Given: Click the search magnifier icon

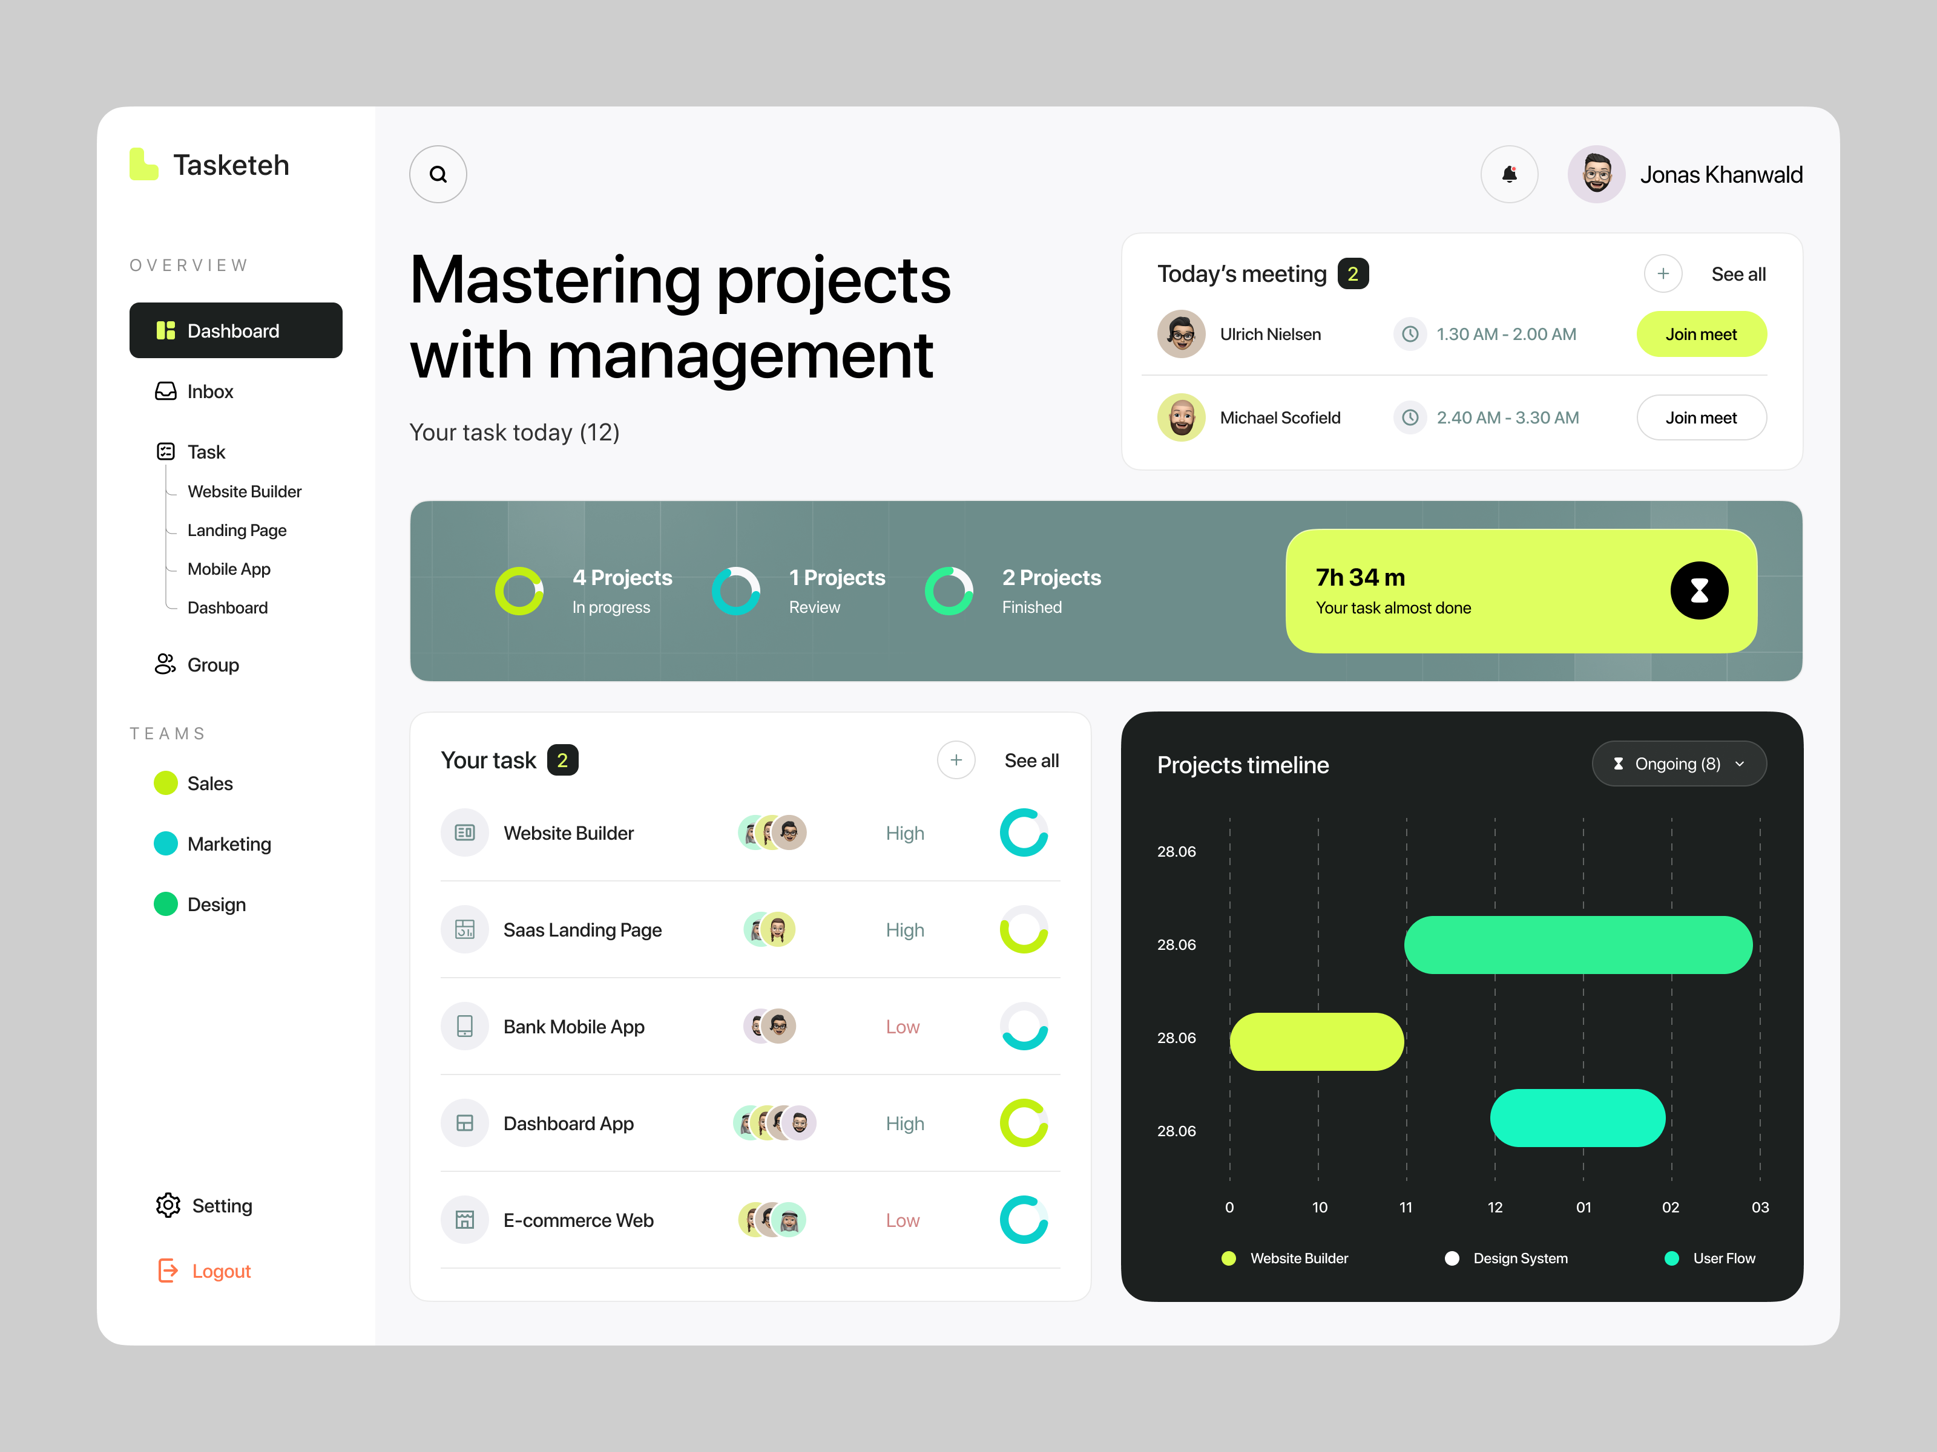Looking at the screenshot, I should pos(441,172).
